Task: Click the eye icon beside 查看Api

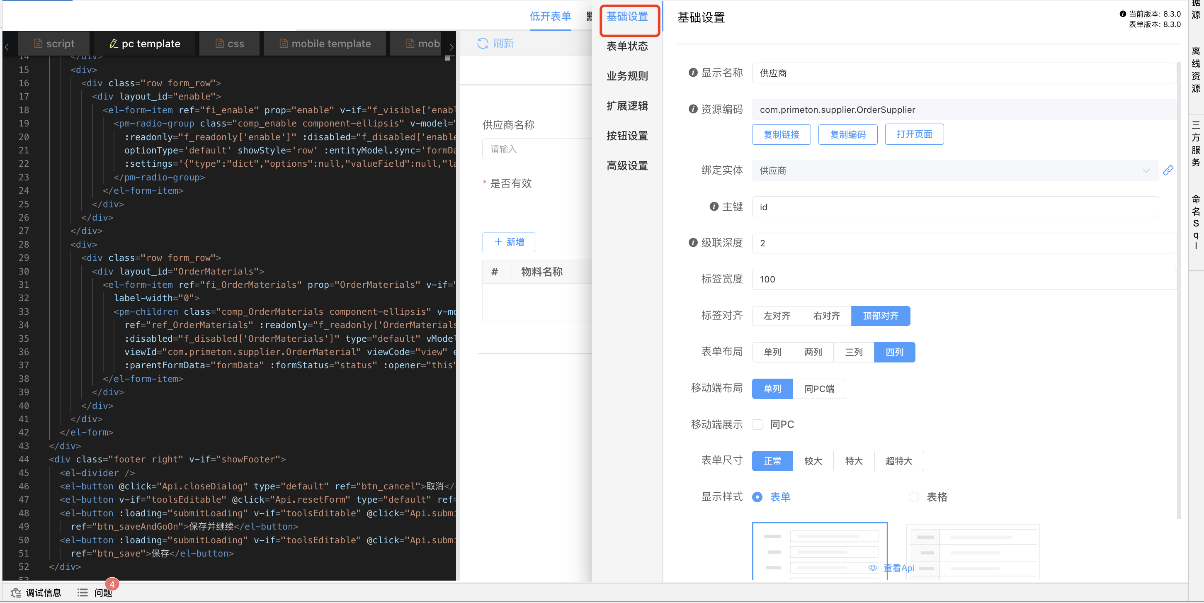Action: pyautogui.click(x=872, y=567)
